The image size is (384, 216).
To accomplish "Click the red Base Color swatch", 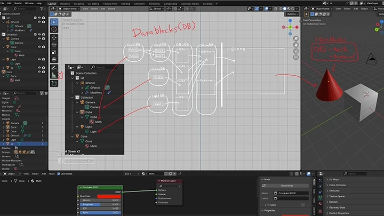I will (x=109, y=196).
